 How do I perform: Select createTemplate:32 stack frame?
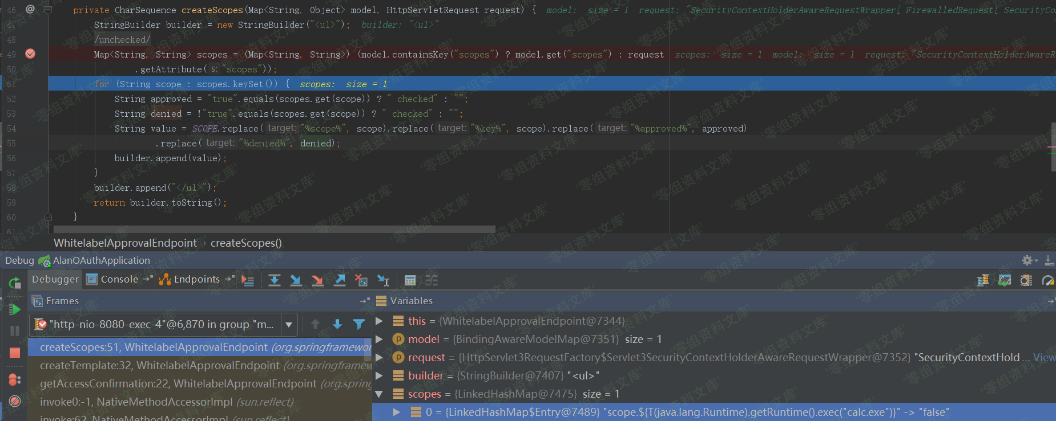pos(160,365)
